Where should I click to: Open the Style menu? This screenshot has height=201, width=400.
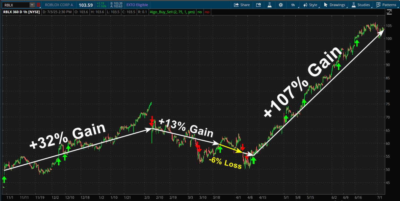310,5
